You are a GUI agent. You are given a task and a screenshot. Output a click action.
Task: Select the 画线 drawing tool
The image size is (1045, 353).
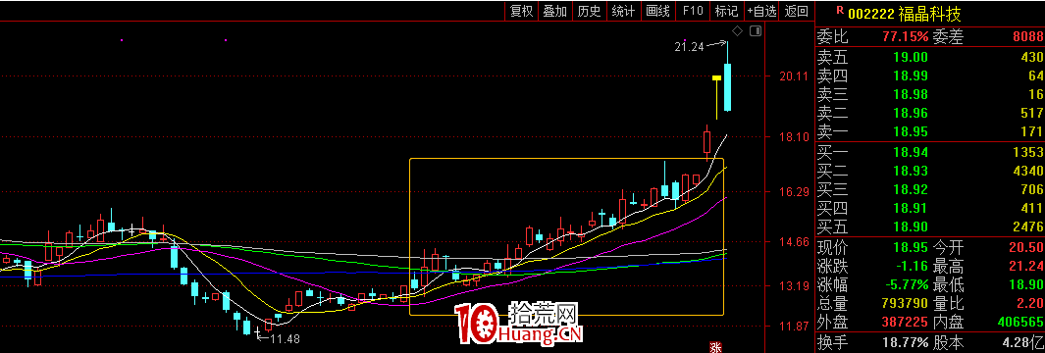(657, 12)
